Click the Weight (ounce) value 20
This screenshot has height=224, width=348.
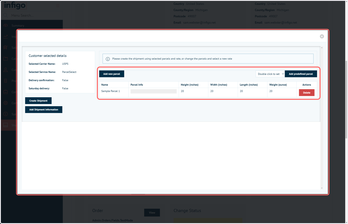tap(271, 91)
